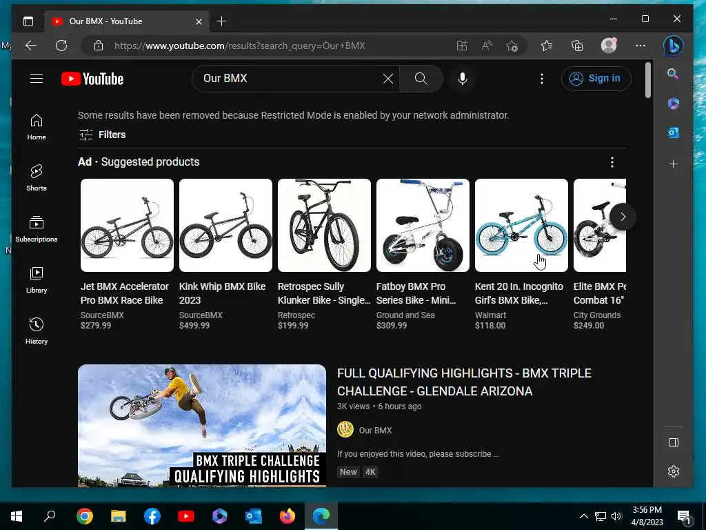Click Jet BMX Accelerator Pro product title

[125, 293]
